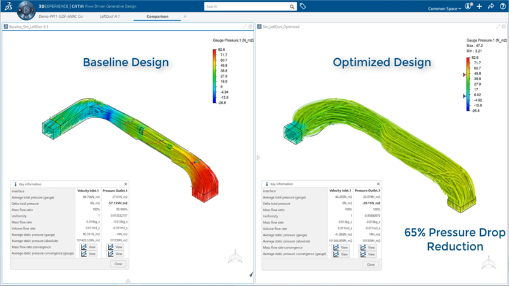Screen dimensions: 509x286
Task: Click 99.996% mass flow ratio in baseline table
Action: [x=122, y=209]
